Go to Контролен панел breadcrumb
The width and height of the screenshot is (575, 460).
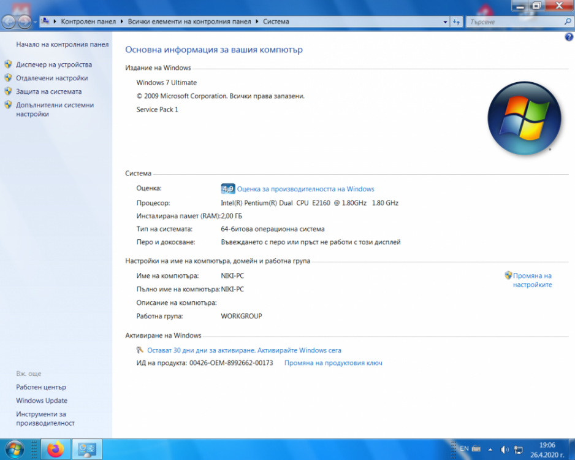point(88,21)
